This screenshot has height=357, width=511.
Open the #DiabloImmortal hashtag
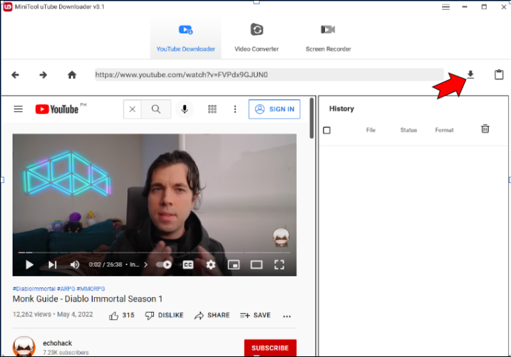pyautogui.click(x=34, y=289)
